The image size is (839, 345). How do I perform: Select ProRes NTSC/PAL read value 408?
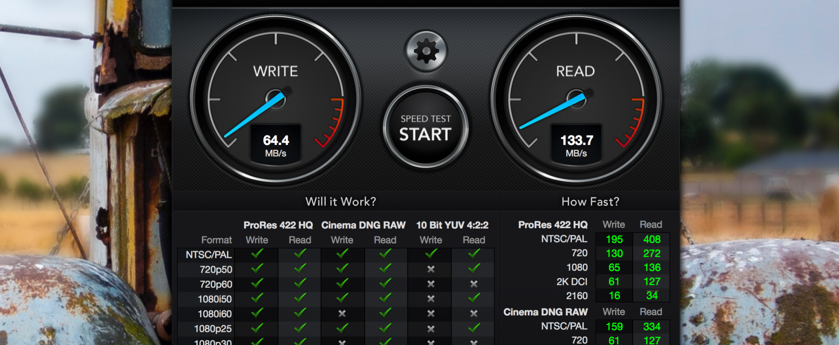click(652, 240)
